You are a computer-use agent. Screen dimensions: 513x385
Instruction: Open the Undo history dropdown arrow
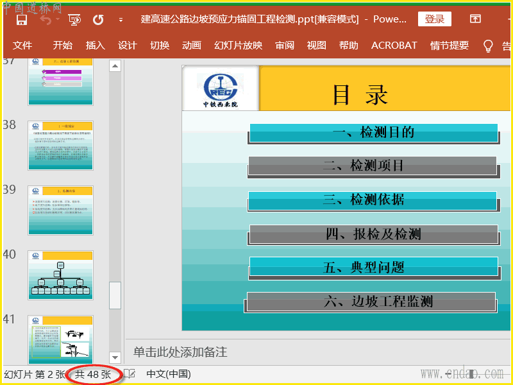click(x=57, y=20)
